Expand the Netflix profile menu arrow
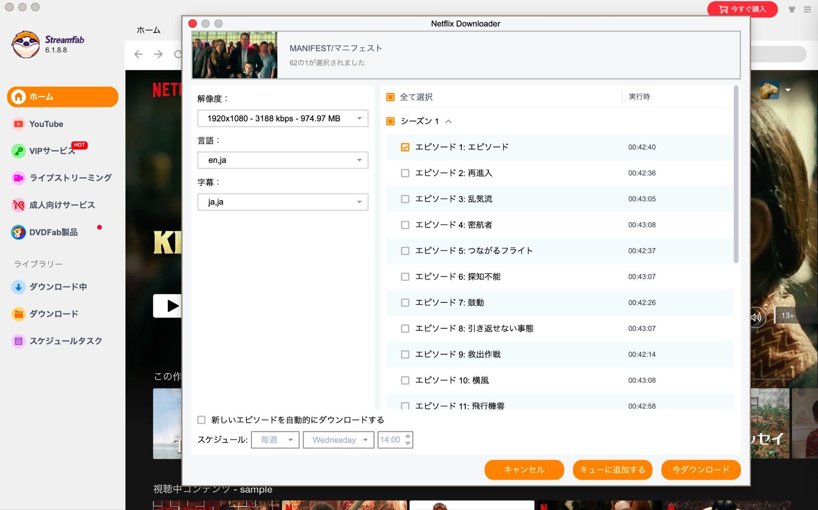 click(788, 90)
